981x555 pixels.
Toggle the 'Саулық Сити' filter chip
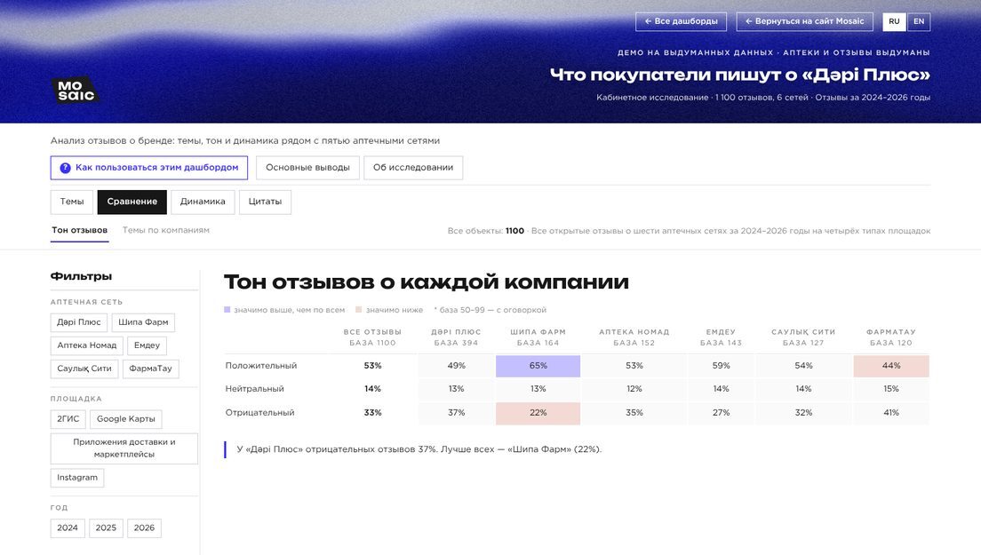(x=84, y=369)
